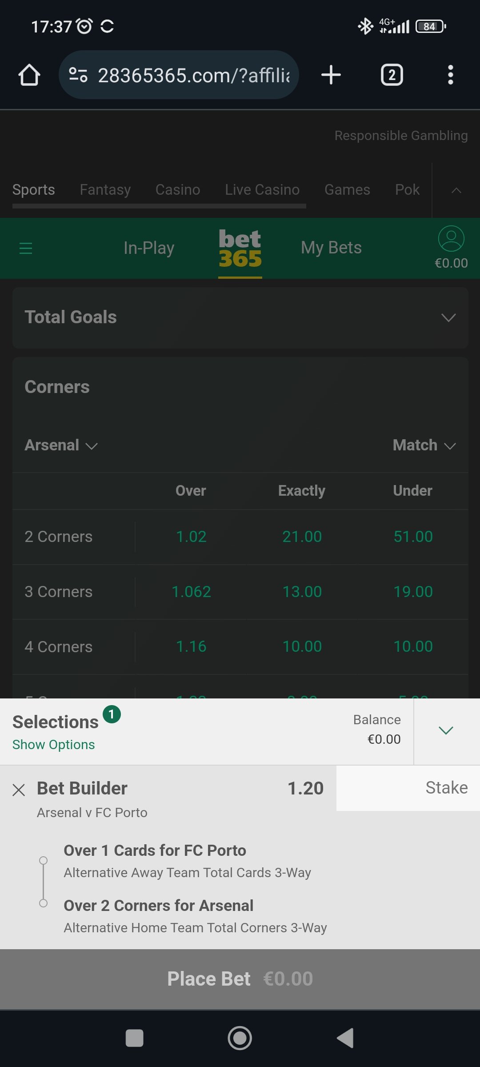The image size is (480, 1067).
Task: Remove the Bet Builder selection
Action: 19,790
